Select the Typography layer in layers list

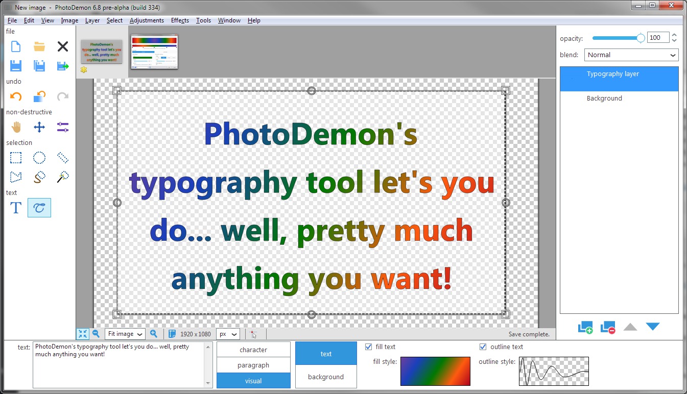click(619, 79)
